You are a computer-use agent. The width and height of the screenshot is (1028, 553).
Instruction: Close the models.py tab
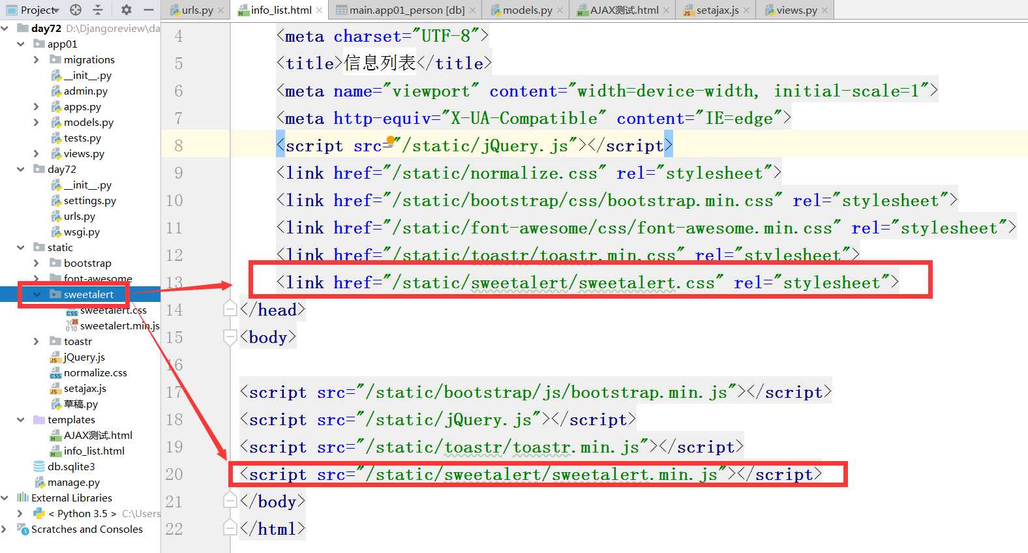coord(560,10)
